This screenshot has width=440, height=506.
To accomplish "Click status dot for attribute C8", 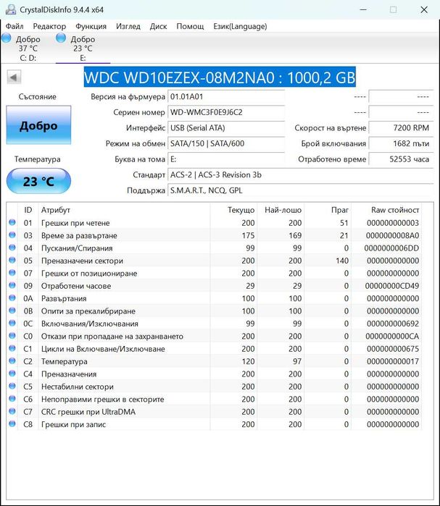I will (12, 424).
